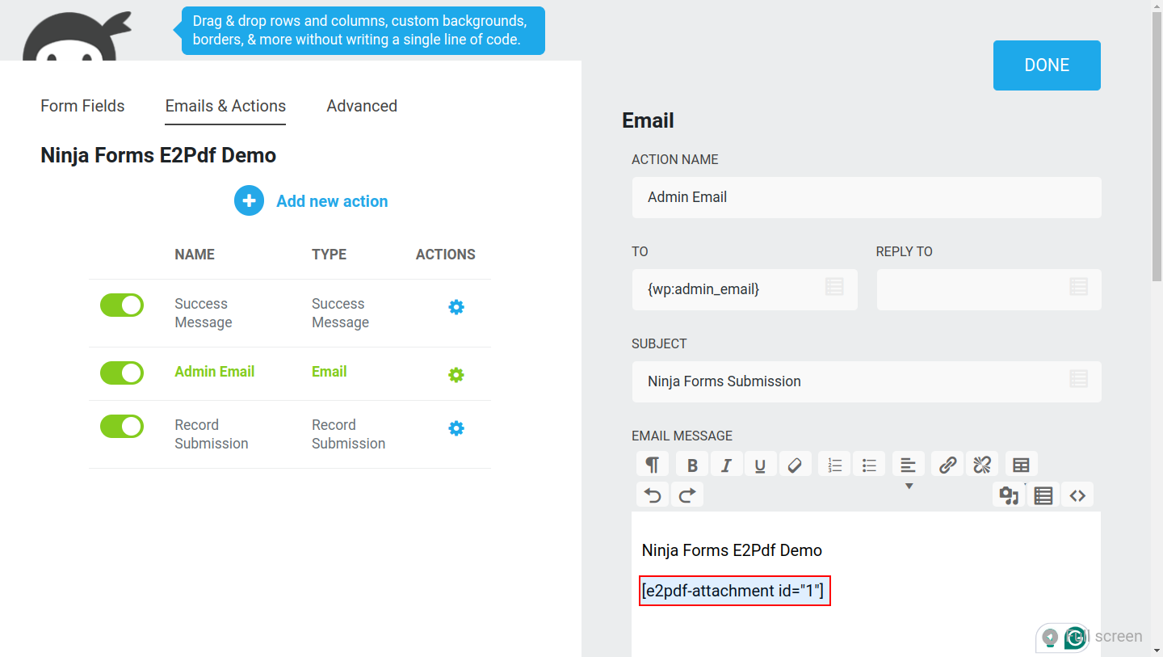Open settings gear for Record Submission
1163x657 pixels.
[x=456, y=428]
